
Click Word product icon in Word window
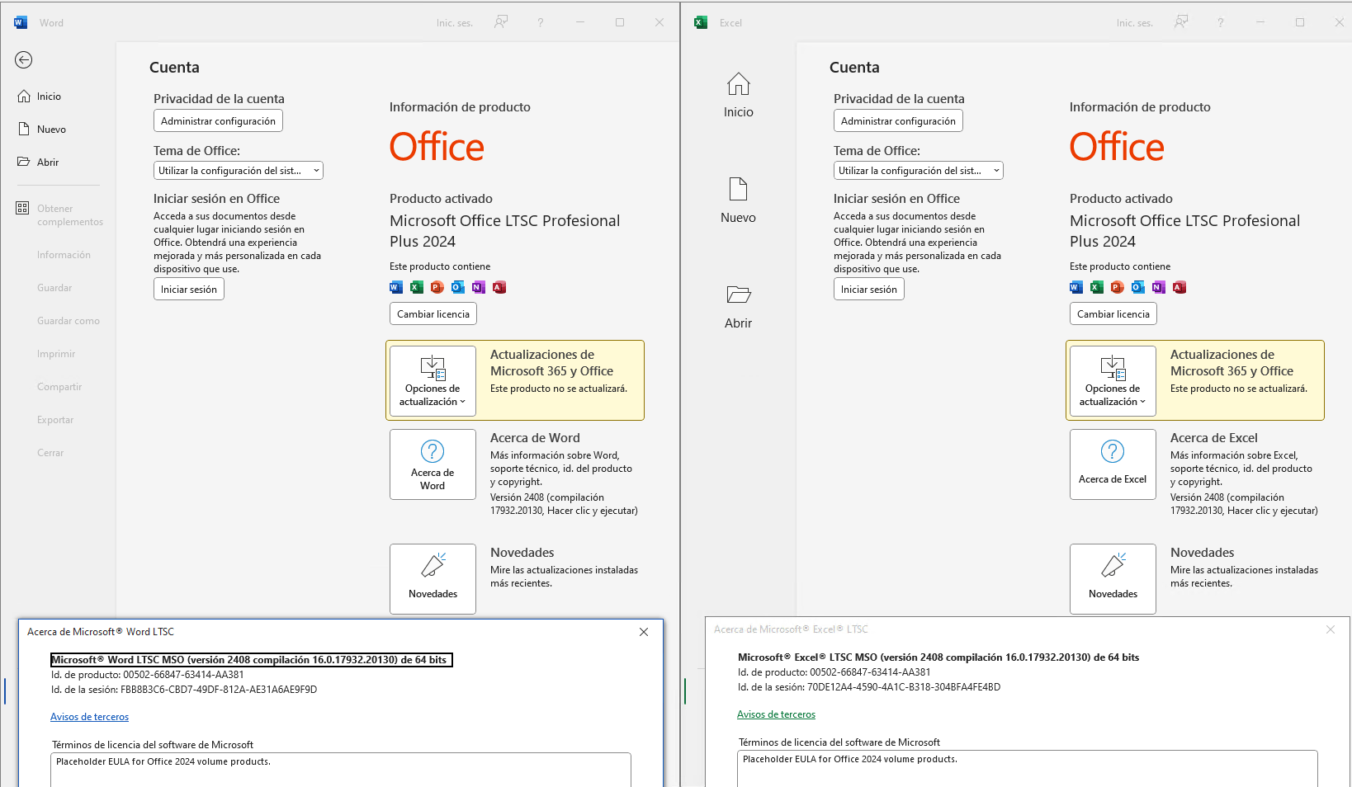(396, 287)
